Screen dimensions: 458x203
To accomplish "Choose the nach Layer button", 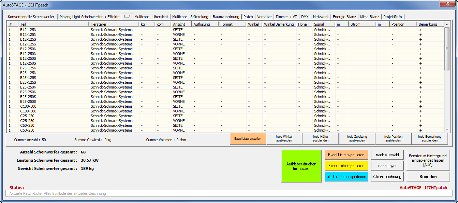I will [387, 166].
